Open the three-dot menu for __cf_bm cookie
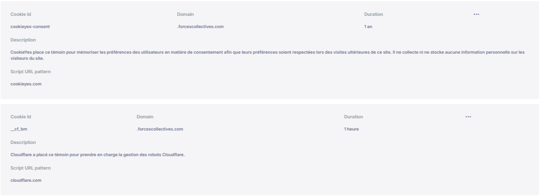This screenshot has width=540, height=196. [x=468, y=117]
